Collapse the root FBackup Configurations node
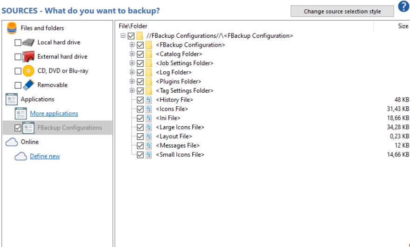 coord(123,36)
